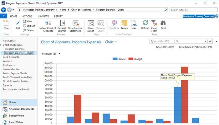Click the Clear Filter icon
Image resolution: width=219 pixels, height=125 pixels.
tap(154, 23)
